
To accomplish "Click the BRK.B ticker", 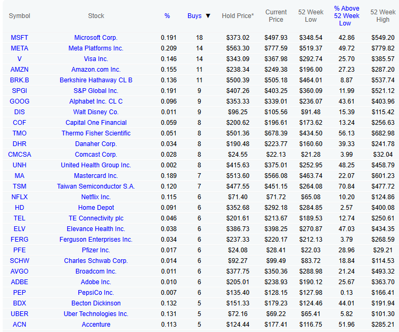I will (x=19, y=80).
